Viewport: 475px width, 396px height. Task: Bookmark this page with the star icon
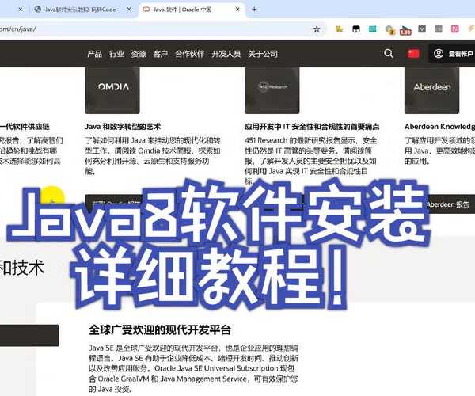click(317, 29)
